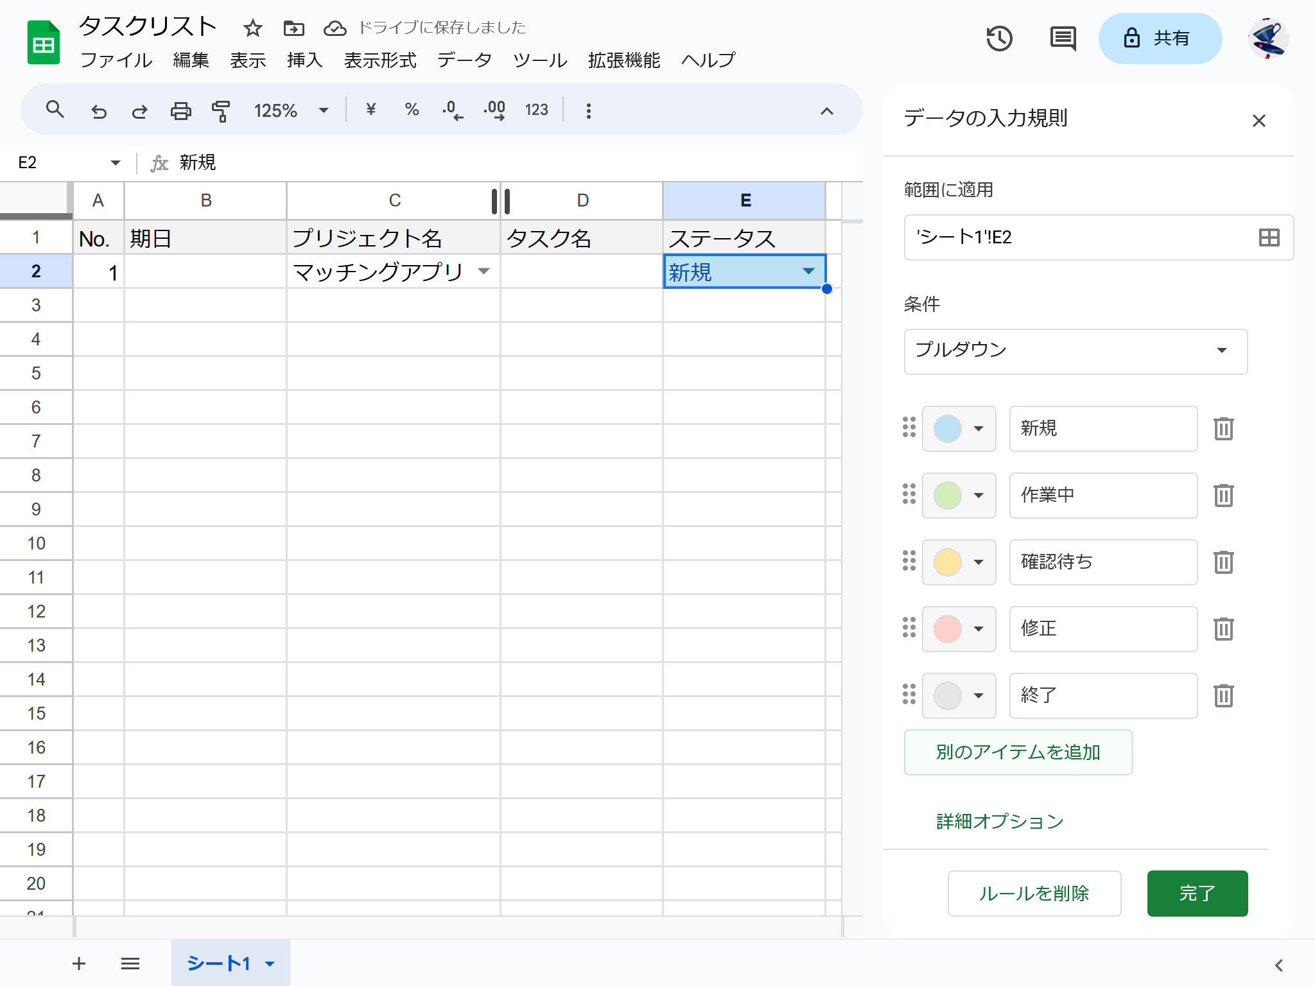This screenshot has width=1315, height=986.
Task: Open the Google Sheets home icon
Action: click(43, 43)
